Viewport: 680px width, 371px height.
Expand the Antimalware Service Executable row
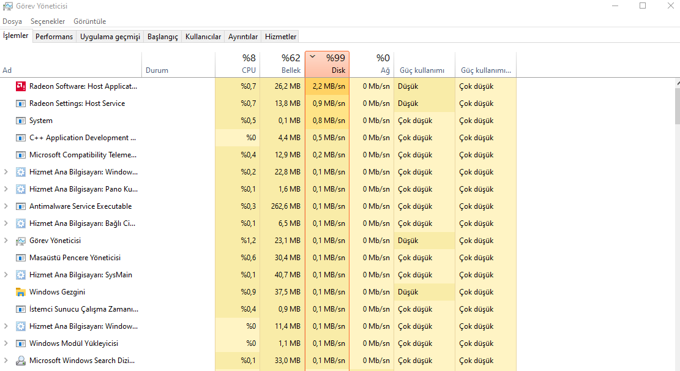pos(6,206)
